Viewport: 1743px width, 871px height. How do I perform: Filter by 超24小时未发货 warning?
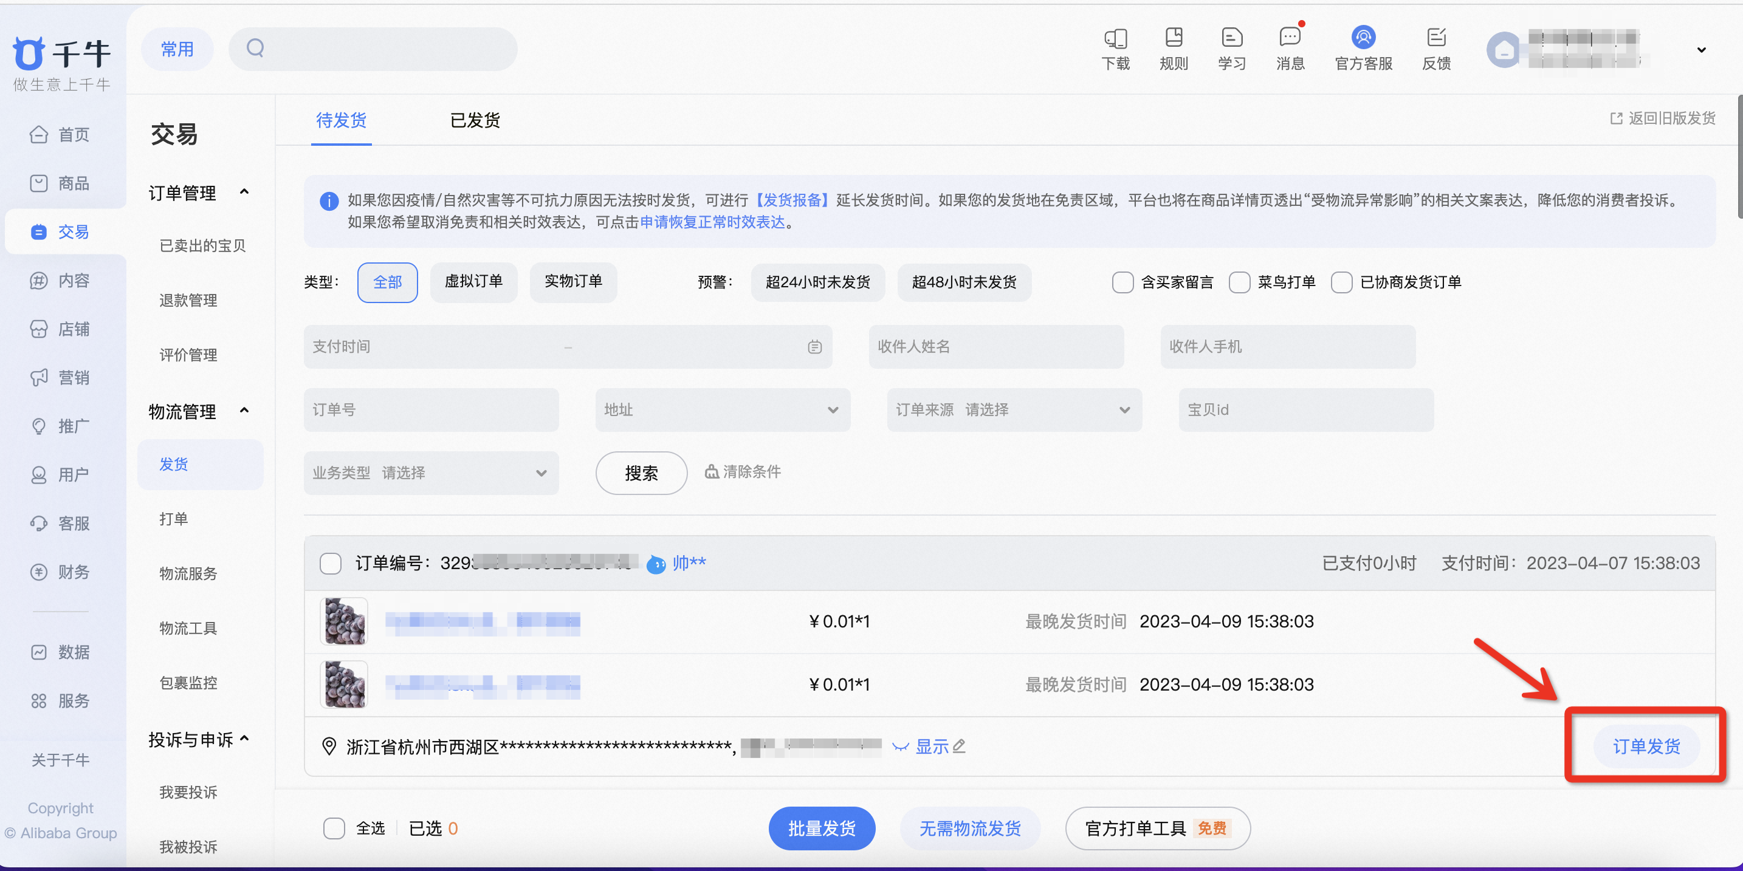pos(817,282)
